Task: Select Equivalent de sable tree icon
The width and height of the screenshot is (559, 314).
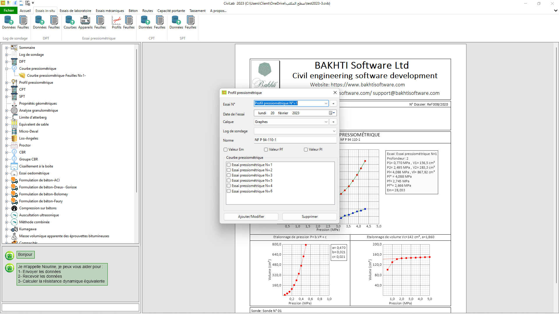Action: 14,124
